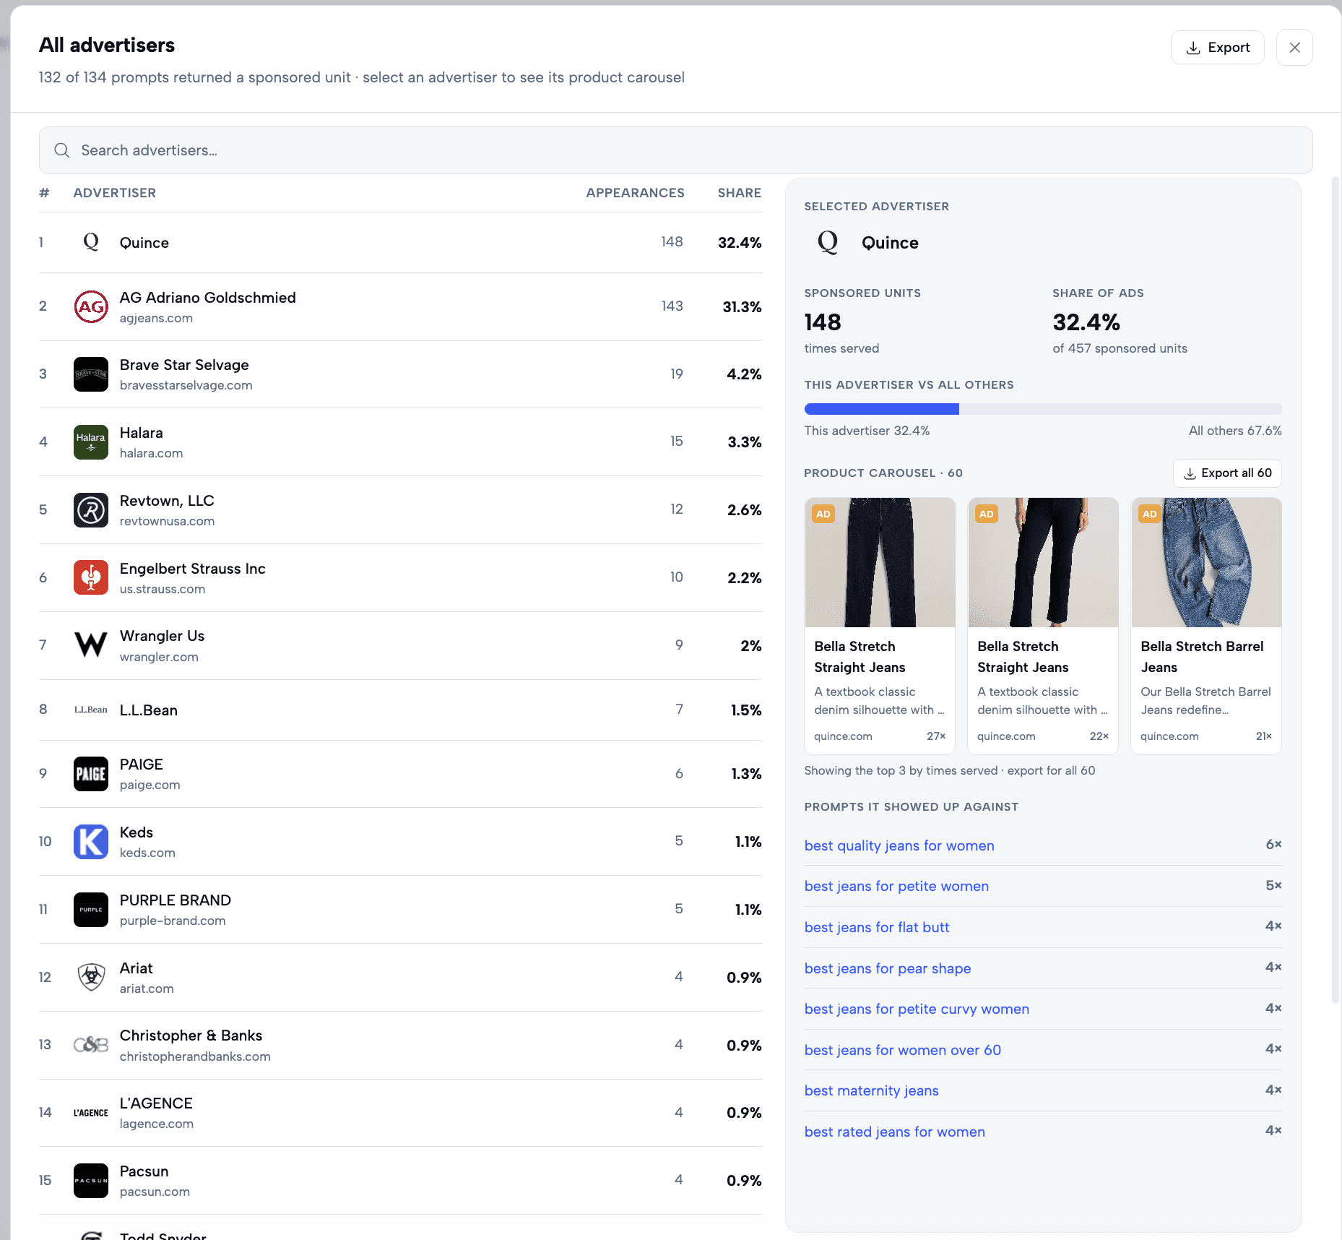The width and height of the screenshot is (1342, 1240).
Task: Select the Quince advertiser name in list
Action: pos(144,243)
